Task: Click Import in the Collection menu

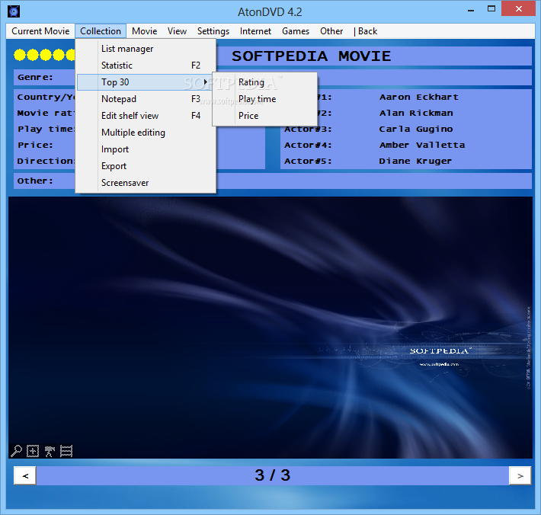Action: [146, 149]
